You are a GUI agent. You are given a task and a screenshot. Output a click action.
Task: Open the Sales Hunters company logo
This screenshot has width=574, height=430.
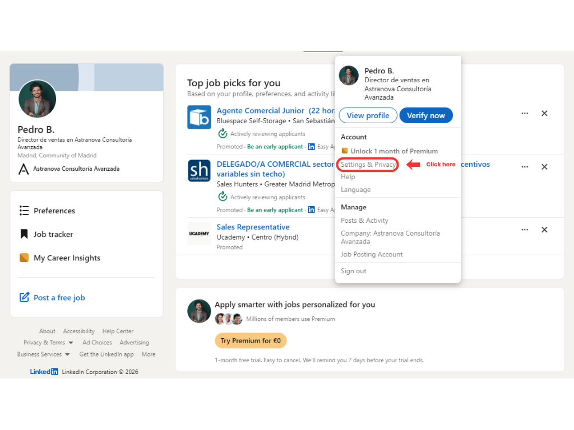199,170
